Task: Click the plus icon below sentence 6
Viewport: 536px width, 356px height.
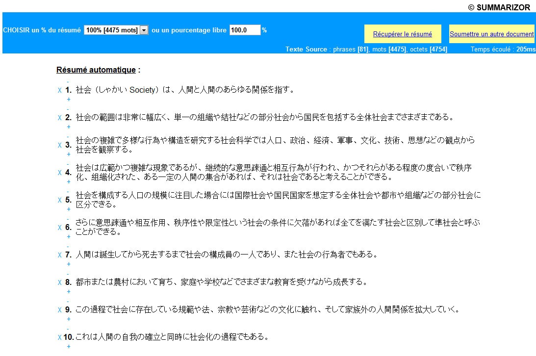Action: [68, 236]
